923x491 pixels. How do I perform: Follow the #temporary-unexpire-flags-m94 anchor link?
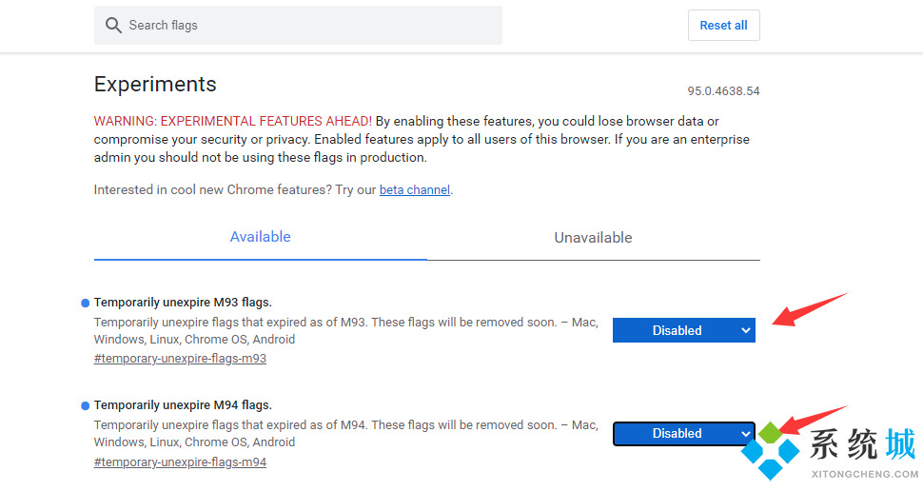click(x=180, y=462)
